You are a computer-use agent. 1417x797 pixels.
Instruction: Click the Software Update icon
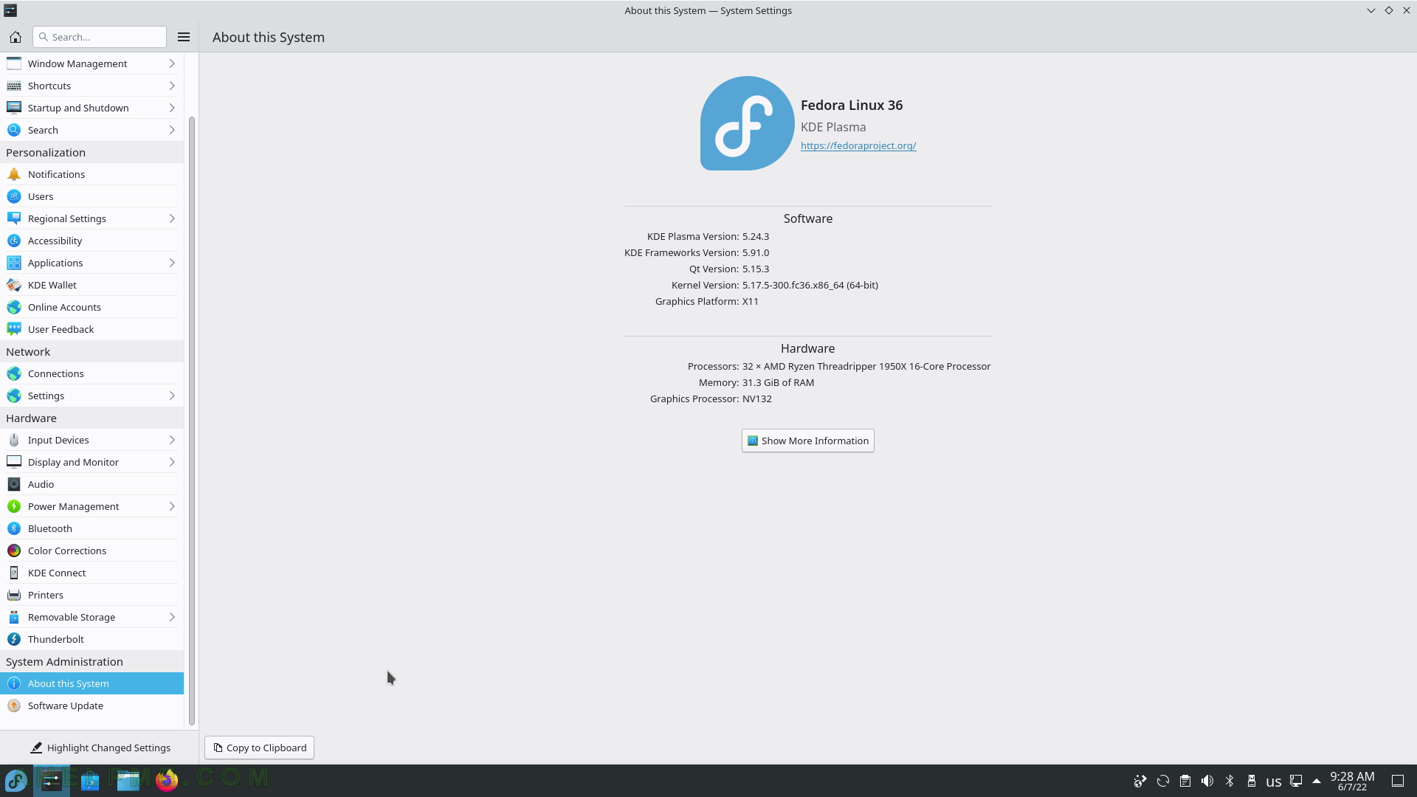(x=14, y=705)
